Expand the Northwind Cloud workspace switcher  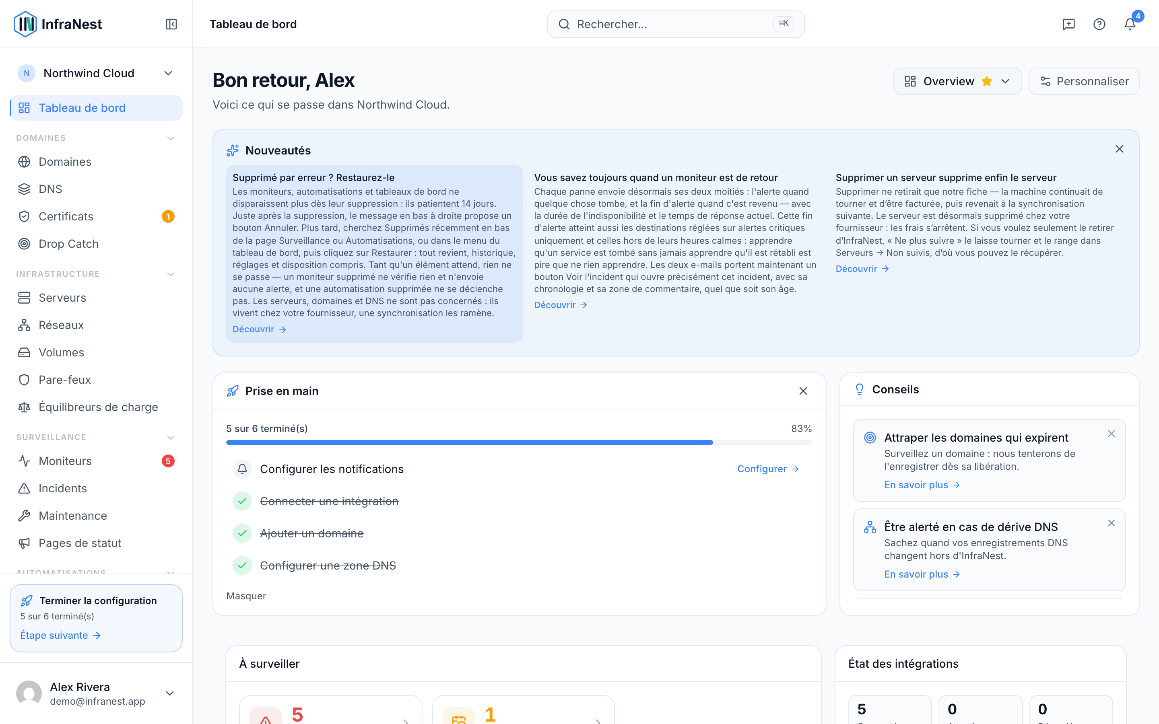(x=168, y=73)
